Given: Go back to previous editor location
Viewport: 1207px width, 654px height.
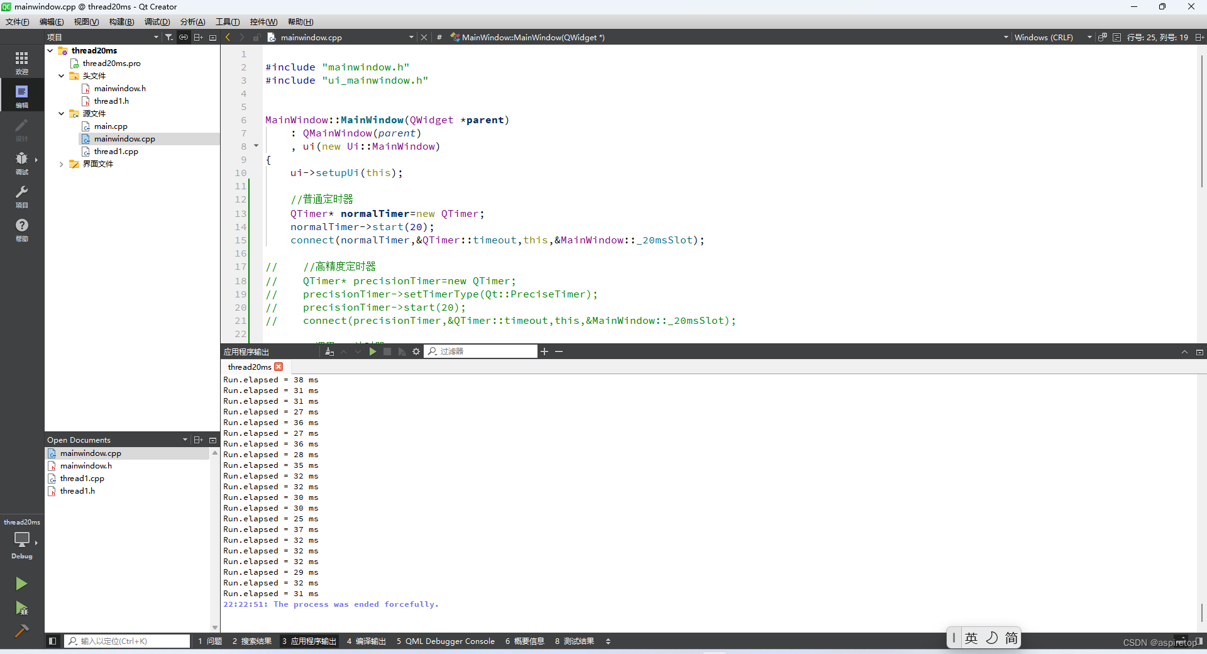Looking at the screenshot, I should (228, 37).
